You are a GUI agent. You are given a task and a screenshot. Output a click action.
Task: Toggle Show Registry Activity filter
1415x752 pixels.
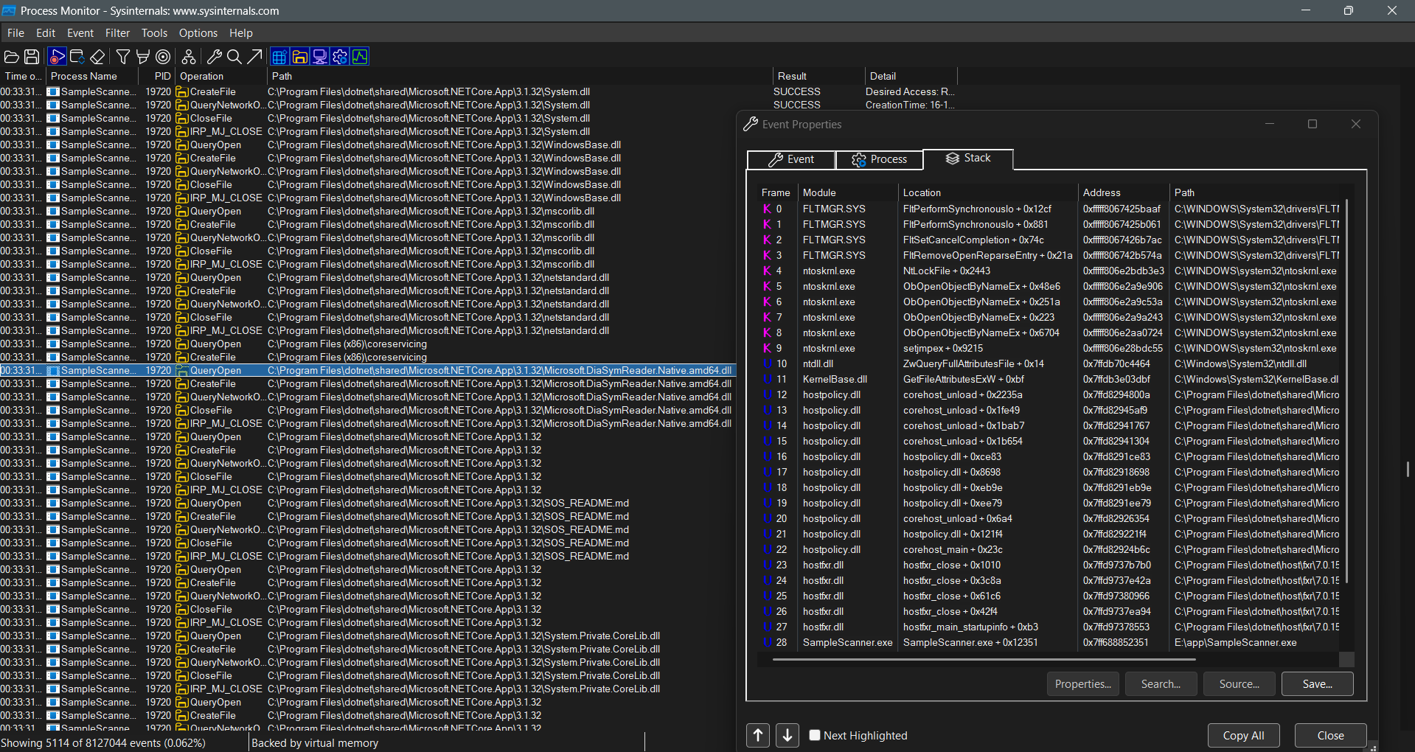click(x=279, y=57)
